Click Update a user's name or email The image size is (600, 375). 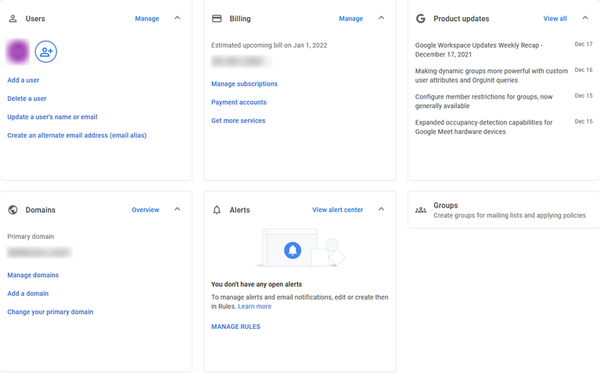(52, 117)
